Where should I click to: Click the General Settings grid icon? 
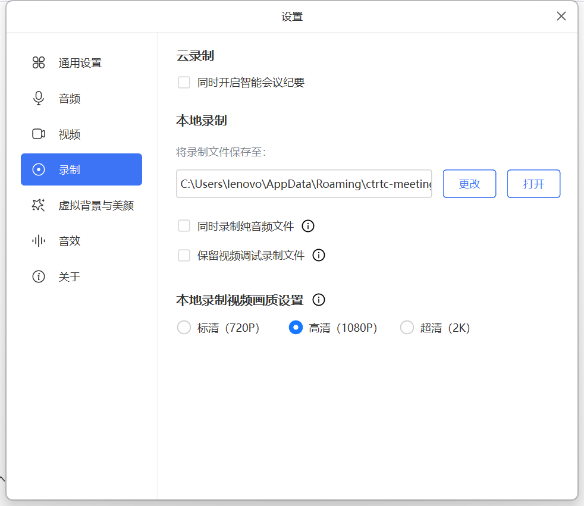tap(39, 63)
